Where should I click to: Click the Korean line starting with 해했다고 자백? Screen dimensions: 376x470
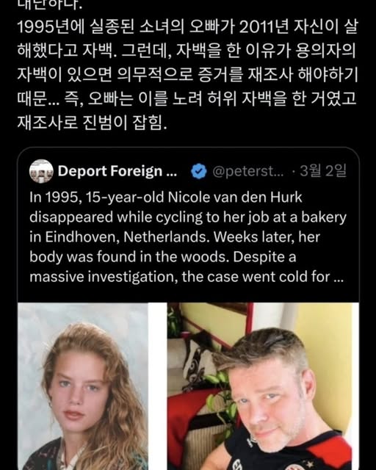click(187, 51)
